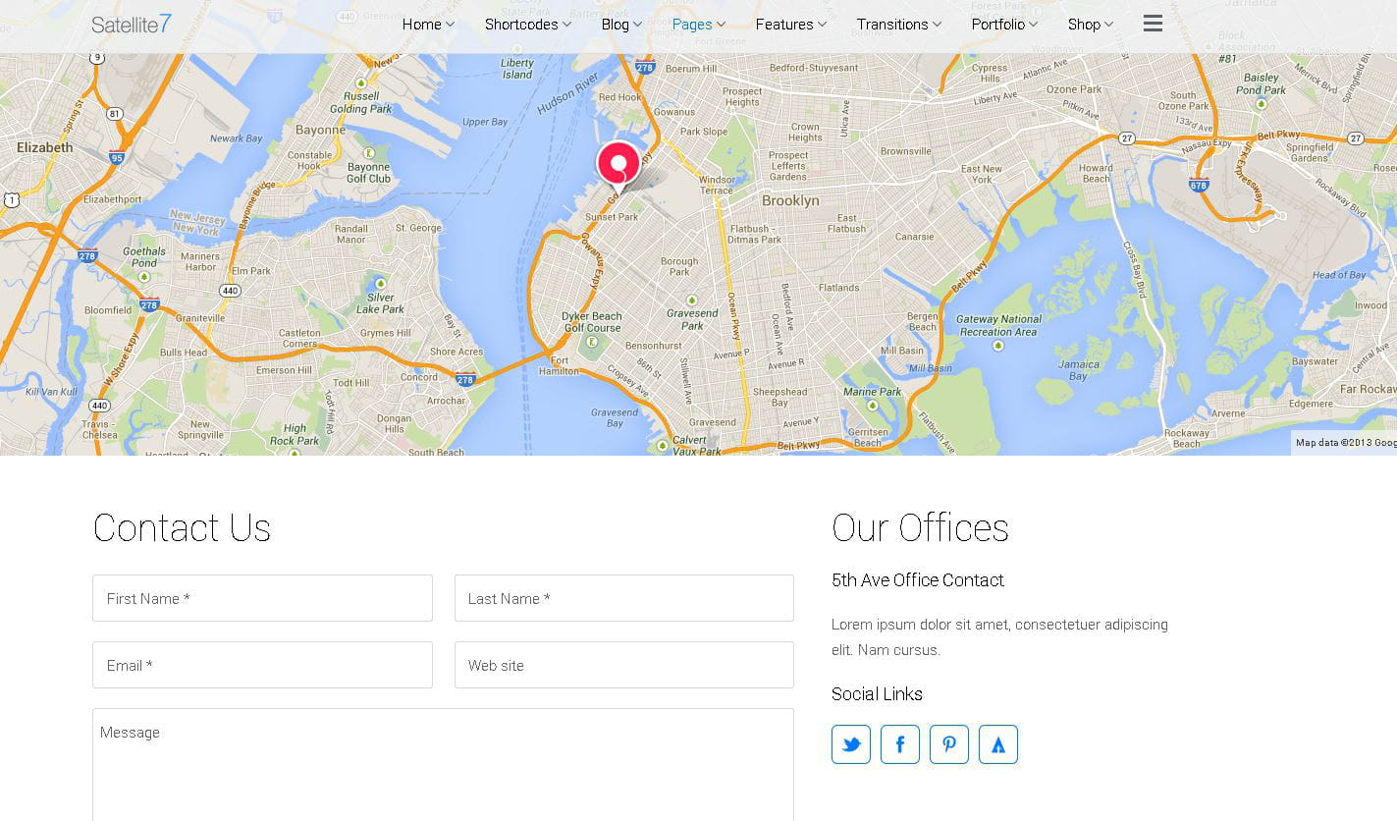Click the Dyker Beach Golf Course label
The height and width of the screenshot is (821, 1397).
[x=591, y=322]
